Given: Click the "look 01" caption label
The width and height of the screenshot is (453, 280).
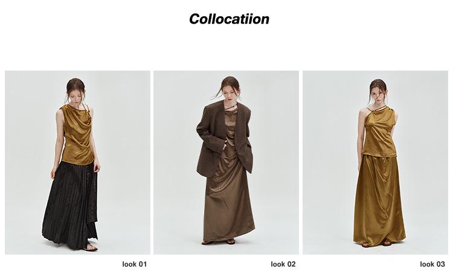Looking at the screenshot, I should 134,264.
